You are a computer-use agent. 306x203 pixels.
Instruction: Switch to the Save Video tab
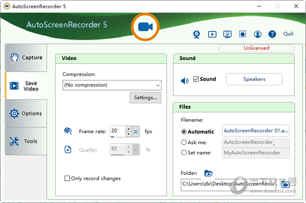pos(26,85)
